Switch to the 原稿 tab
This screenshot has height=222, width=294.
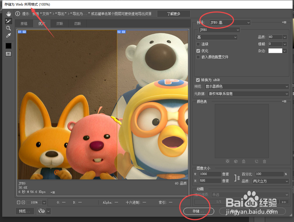(24, 24)
